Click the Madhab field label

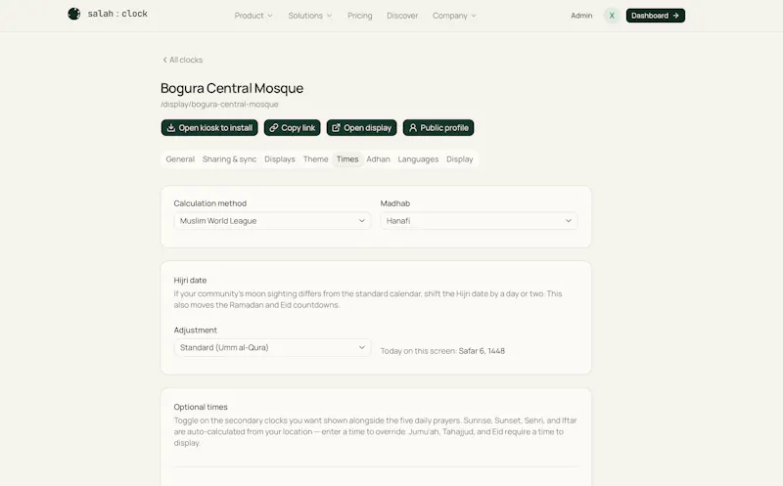[395, 203]
